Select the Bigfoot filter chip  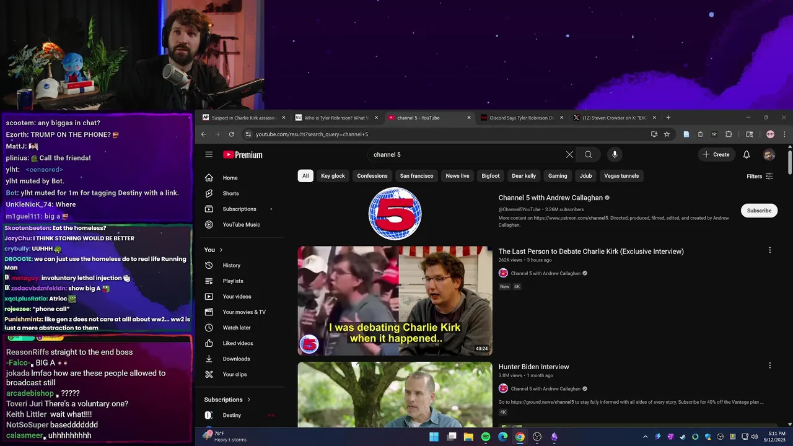pyautogui.click(x=491, y=176)
